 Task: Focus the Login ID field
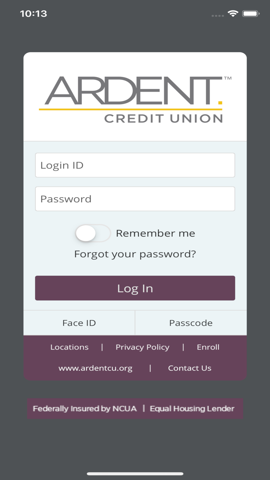click(x=135, y=165)
